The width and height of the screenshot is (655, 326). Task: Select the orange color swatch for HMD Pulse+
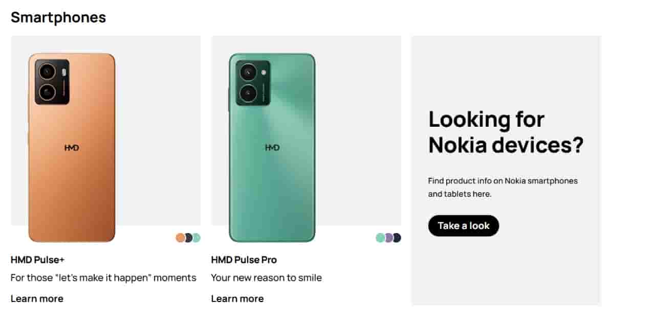(180, 238)
